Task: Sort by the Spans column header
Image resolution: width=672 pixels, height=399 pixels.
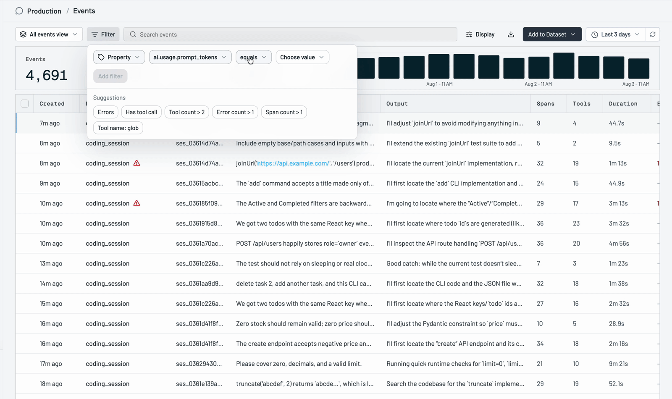Action: (546, 104)
